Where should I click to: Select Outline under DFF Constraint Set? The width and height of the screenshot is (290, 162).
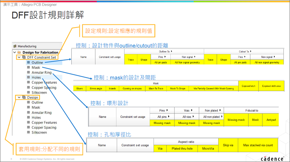click(x=37, y=62)
